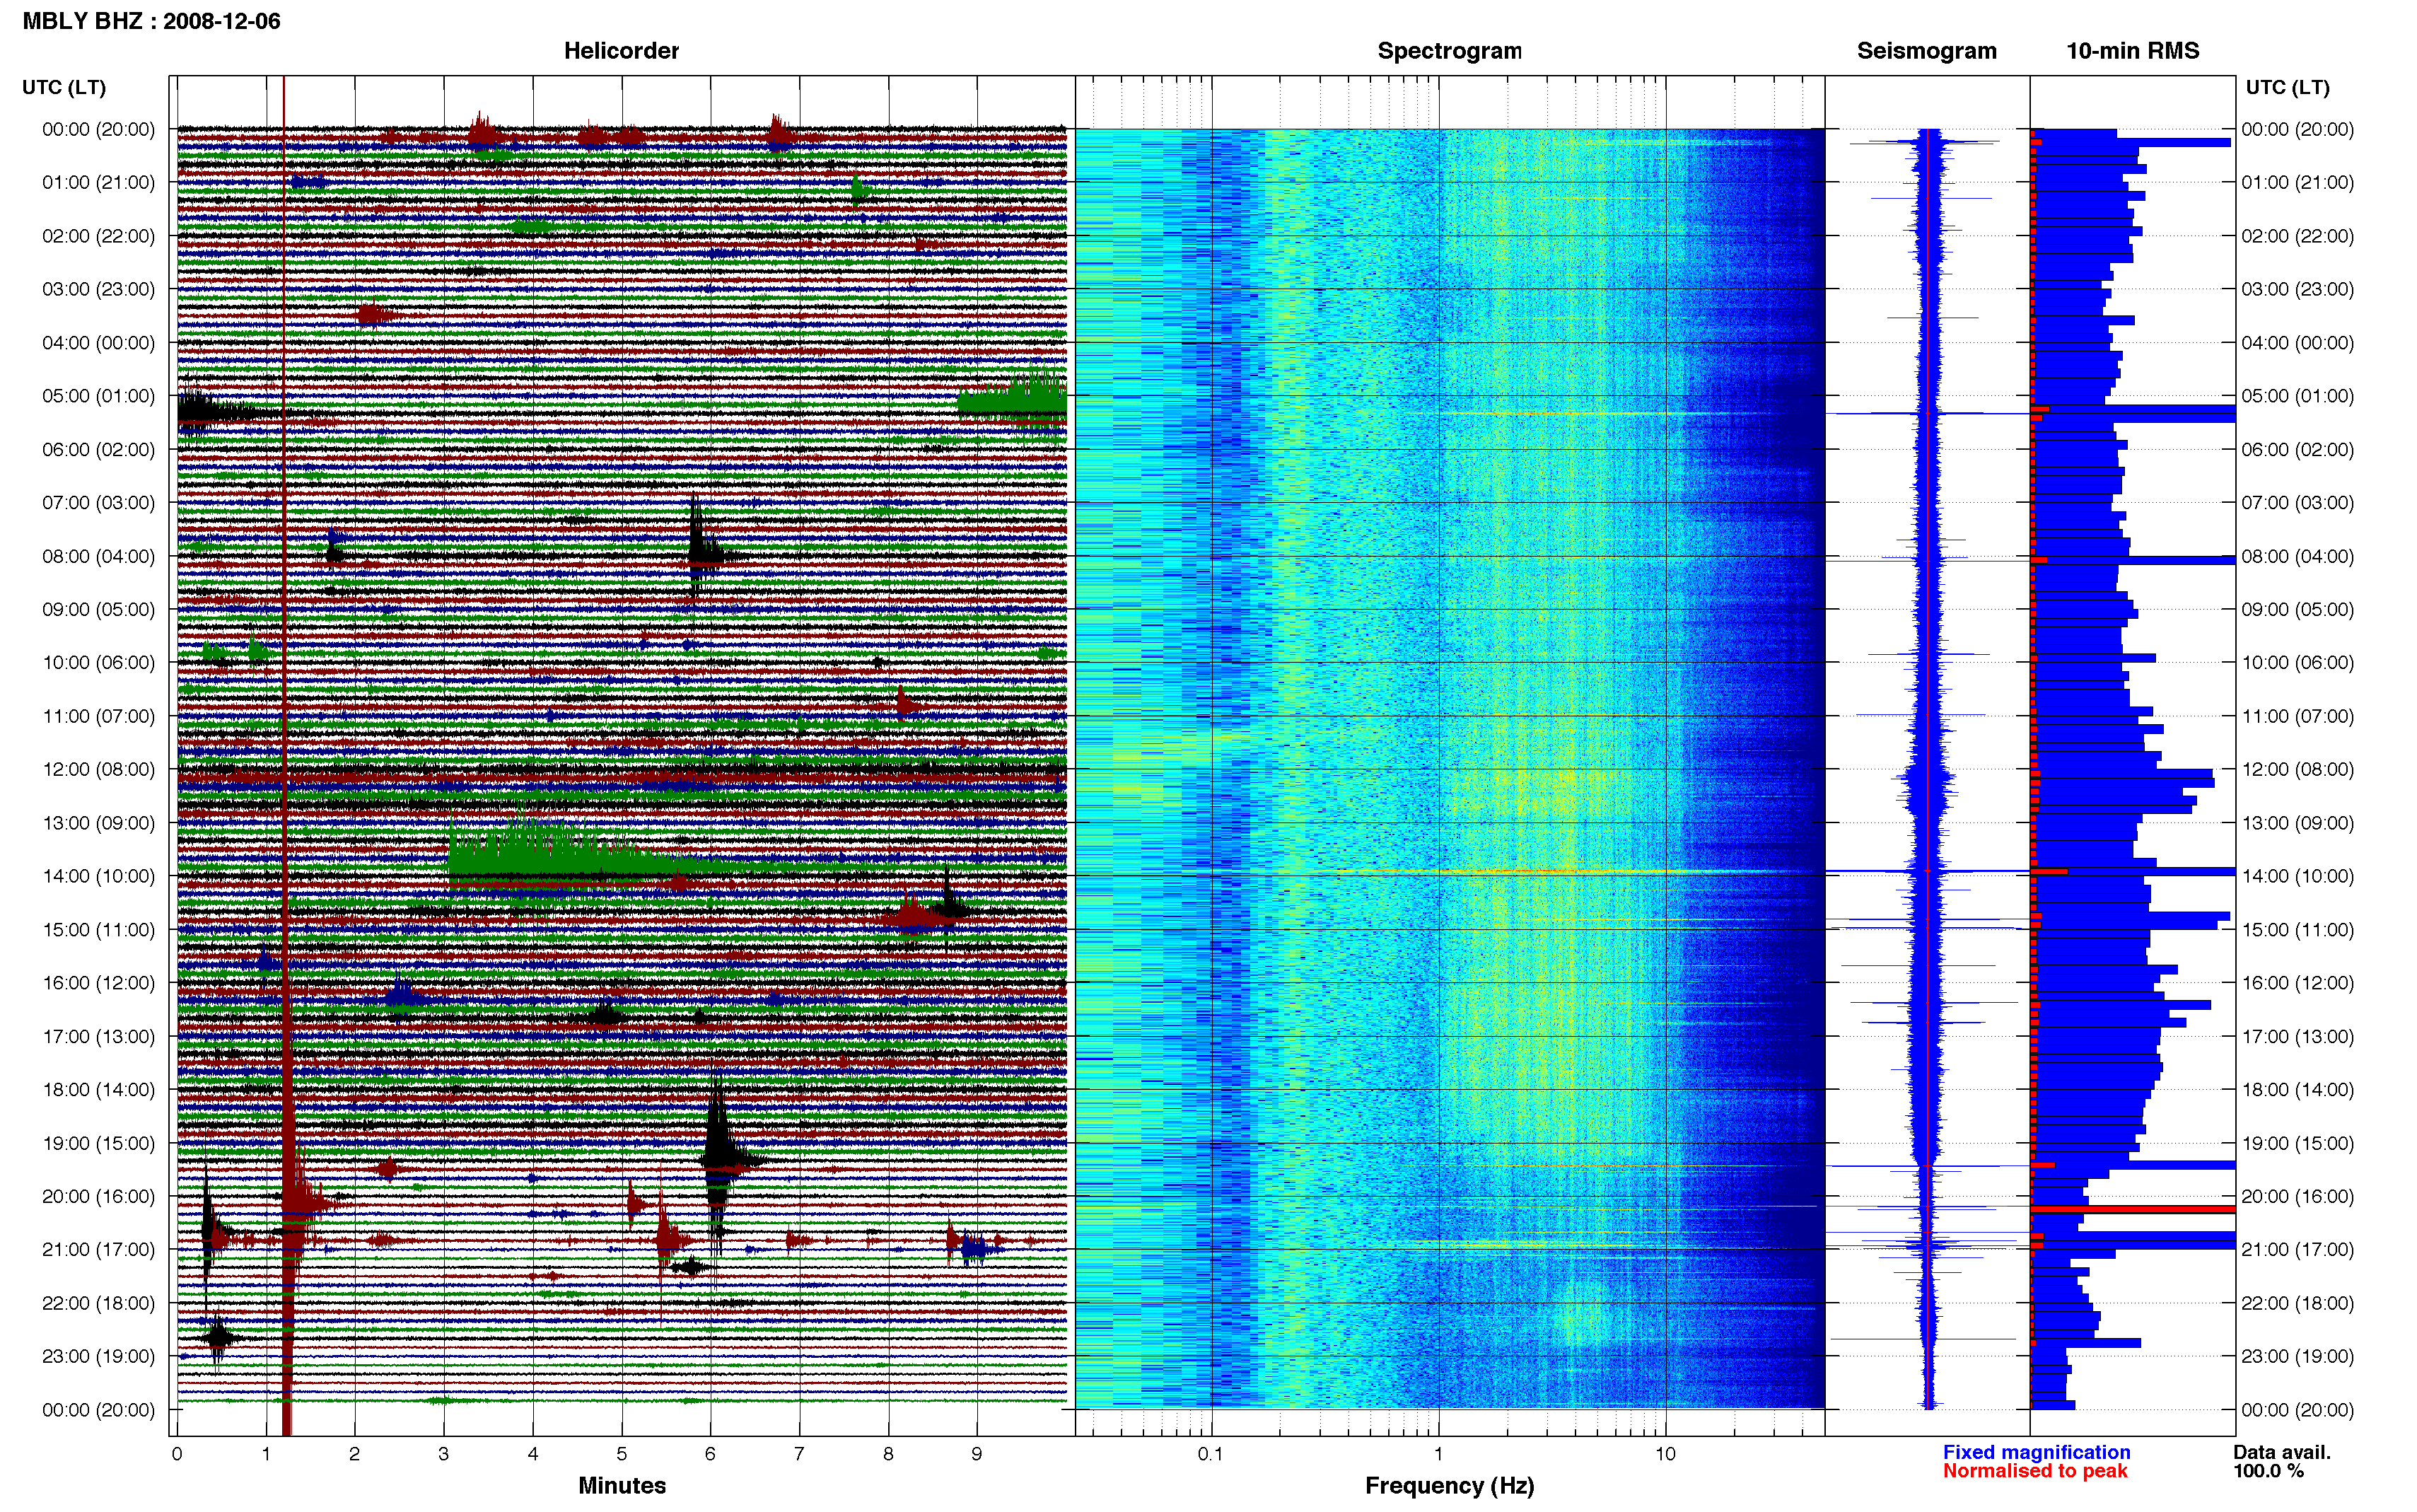Click left-axis time label "22:00 (18:00)"
The image size is (2417, 1512).
tap(98, 1303)
